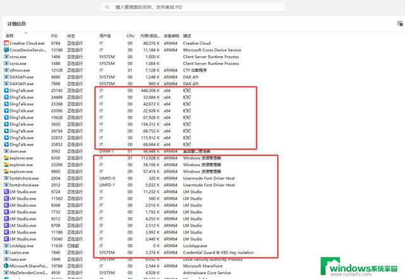Click the Microsoft SharePoint description

point(202,266)
